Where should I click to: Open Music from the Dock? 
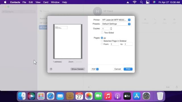108,96
